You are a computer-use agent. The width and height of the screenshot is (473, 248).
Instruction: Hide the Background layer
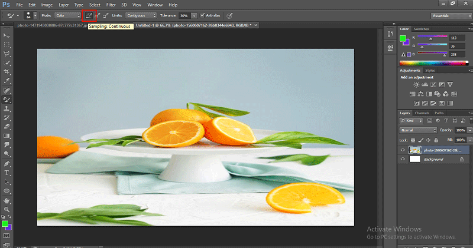(x=403, y=159)
